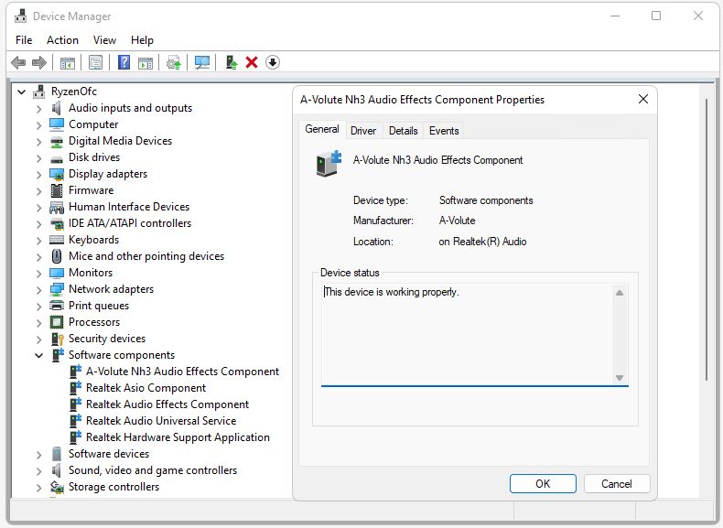Click the enable device green arrow icon

click(x=231, y=62)
